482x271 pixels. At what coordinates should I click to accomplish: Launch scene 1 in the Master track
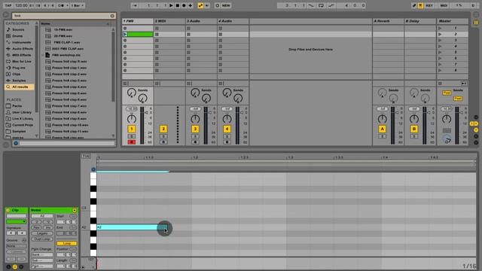pos(440,29)
